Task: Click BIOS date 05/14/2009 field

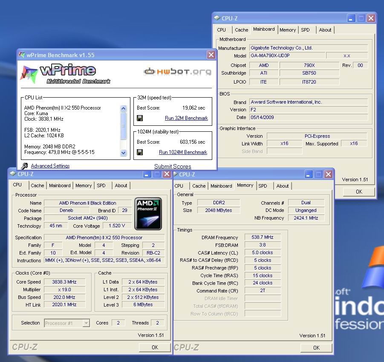Action: pyautogui.click(x=309, y=117)
